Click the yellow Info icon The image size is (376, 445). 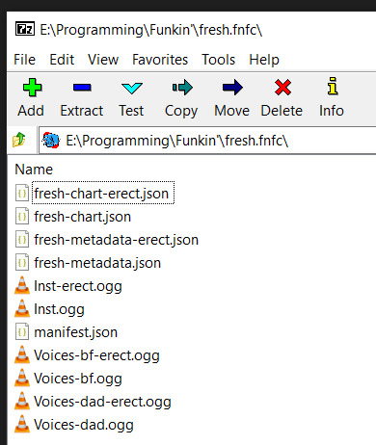333,86
